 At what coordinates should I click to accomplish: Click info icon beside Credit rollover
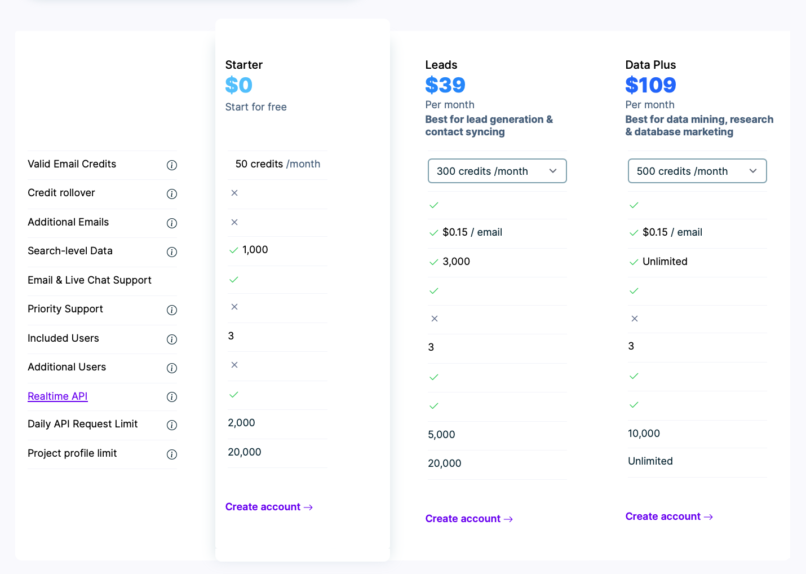(x=172, y=194)
